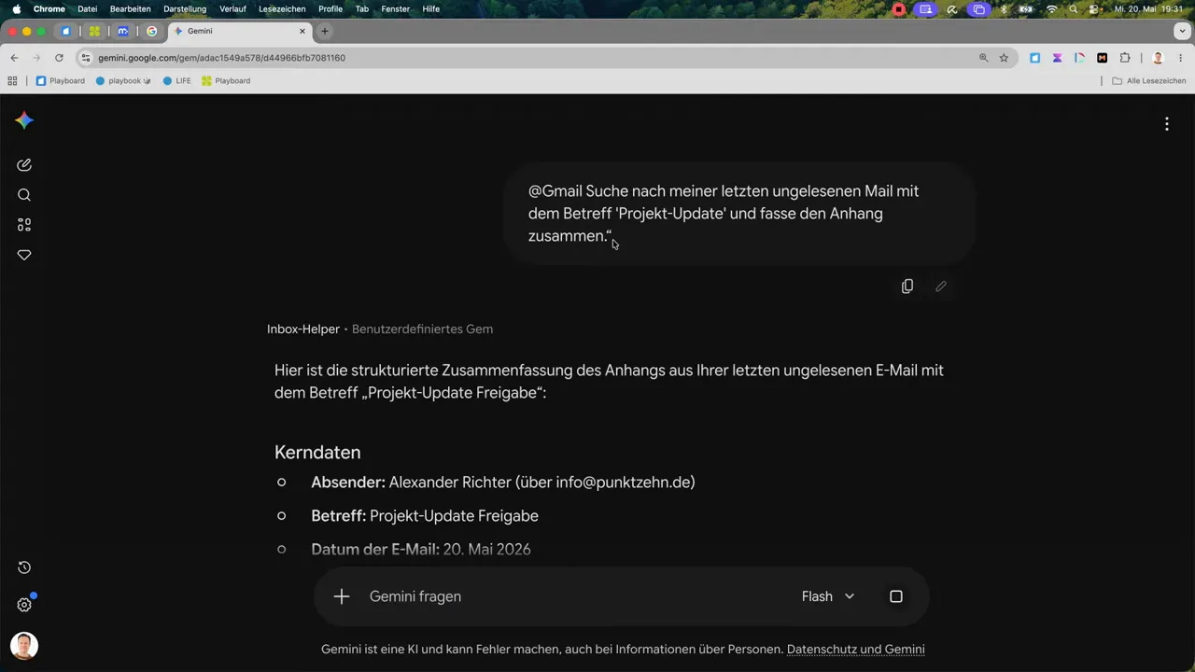Image resolution: width=1195 pixels, height=672 pixels.
Task: Switch to the pinned Google tab
Action: (x=151, y=31)
